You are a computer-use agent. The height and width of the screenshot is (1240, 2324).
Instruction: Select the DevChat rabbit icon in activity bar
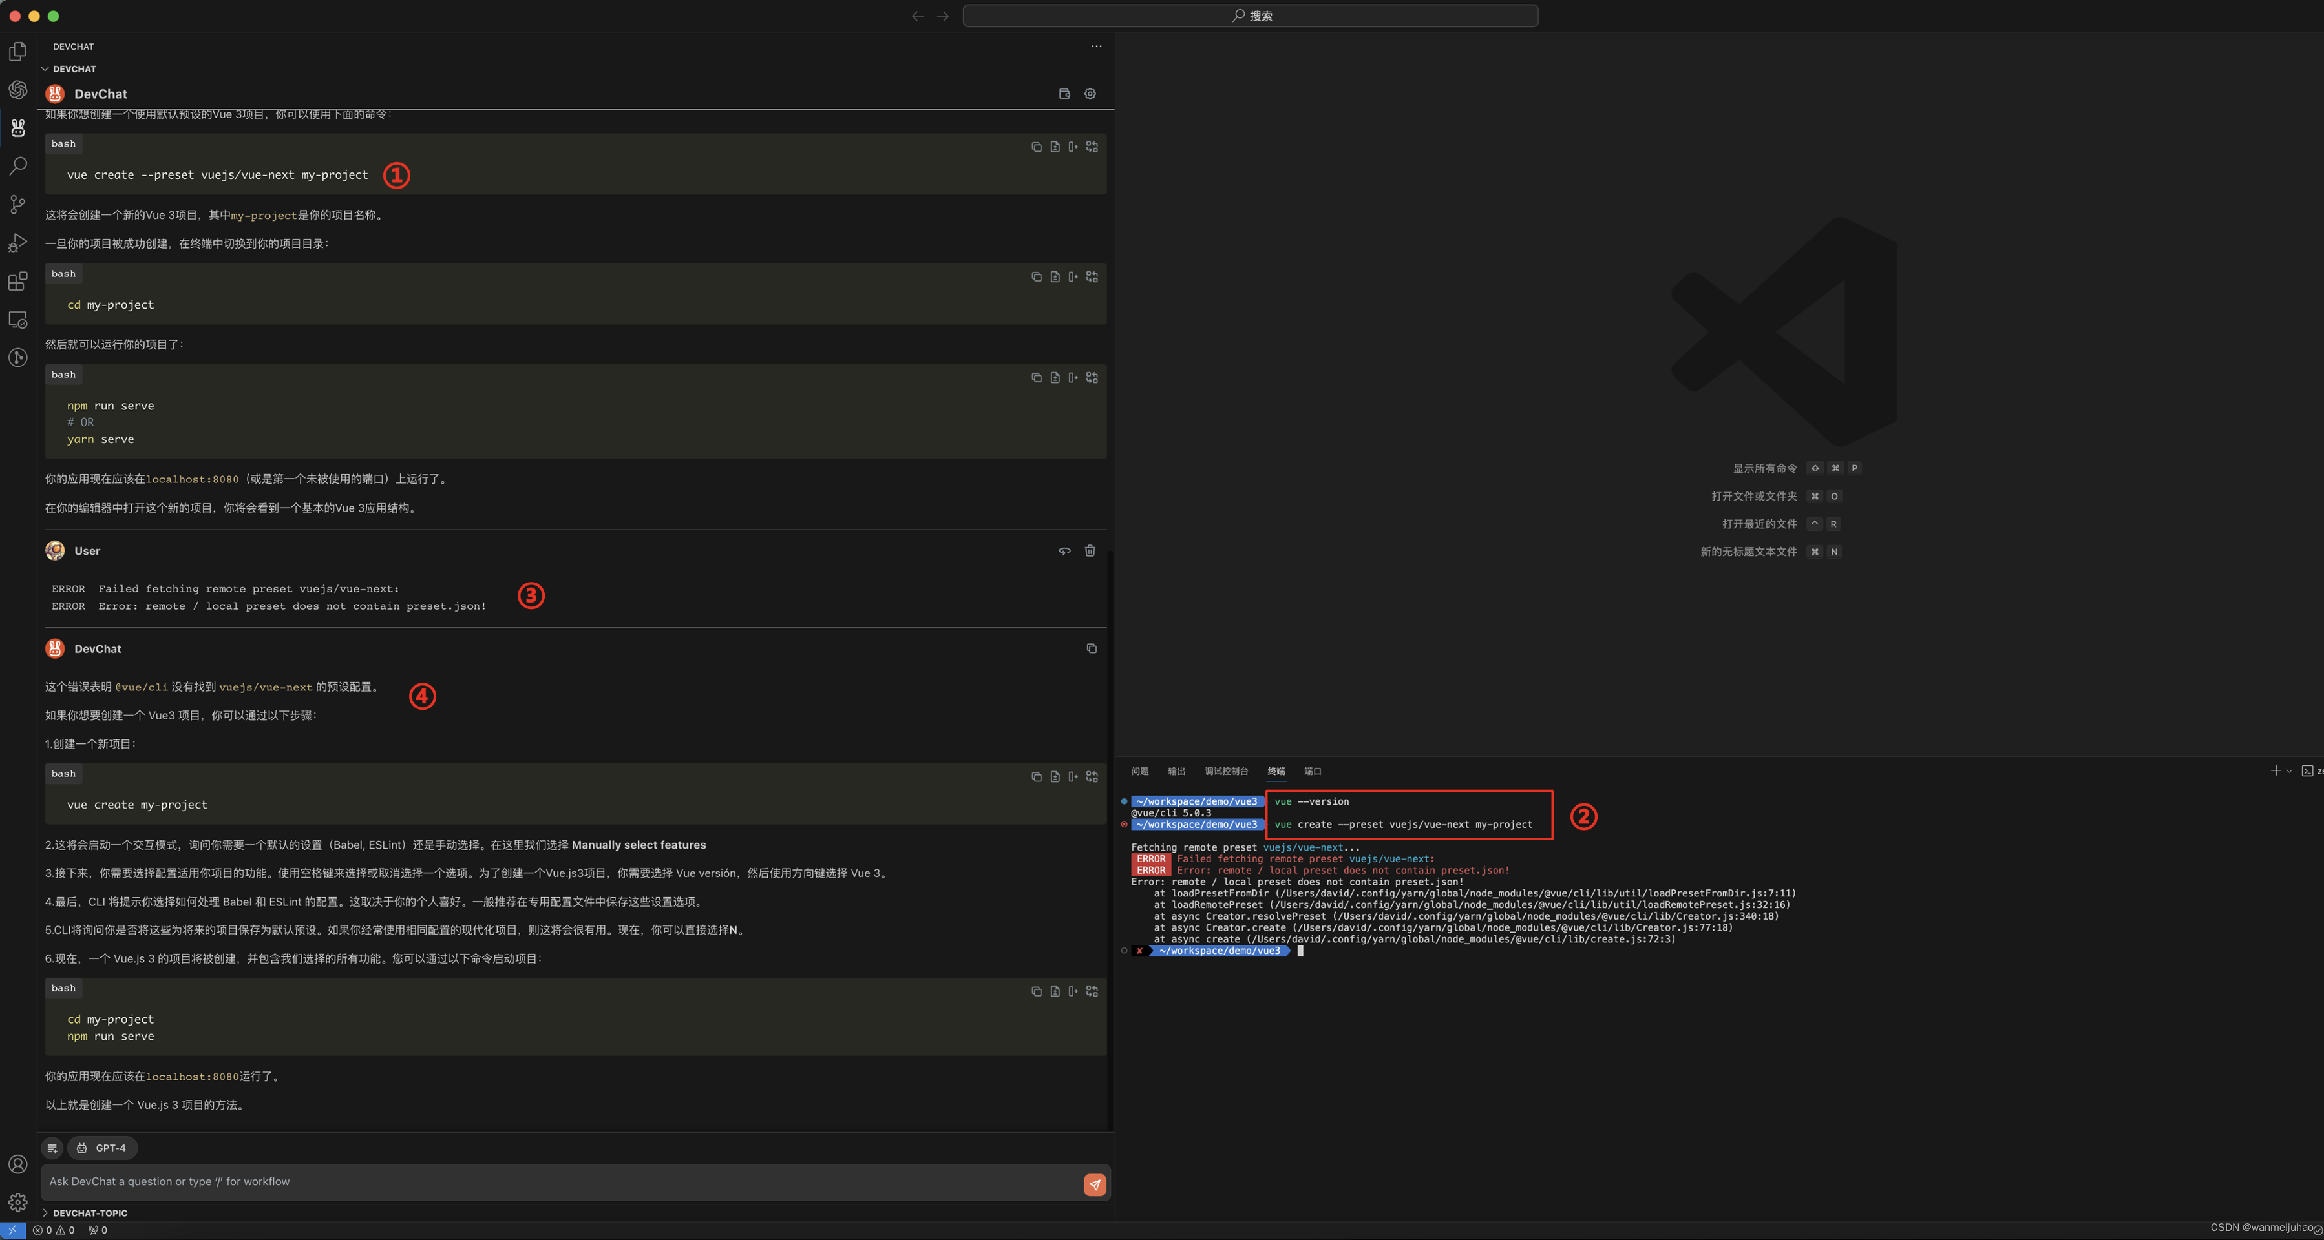click(x=18, y=128)
